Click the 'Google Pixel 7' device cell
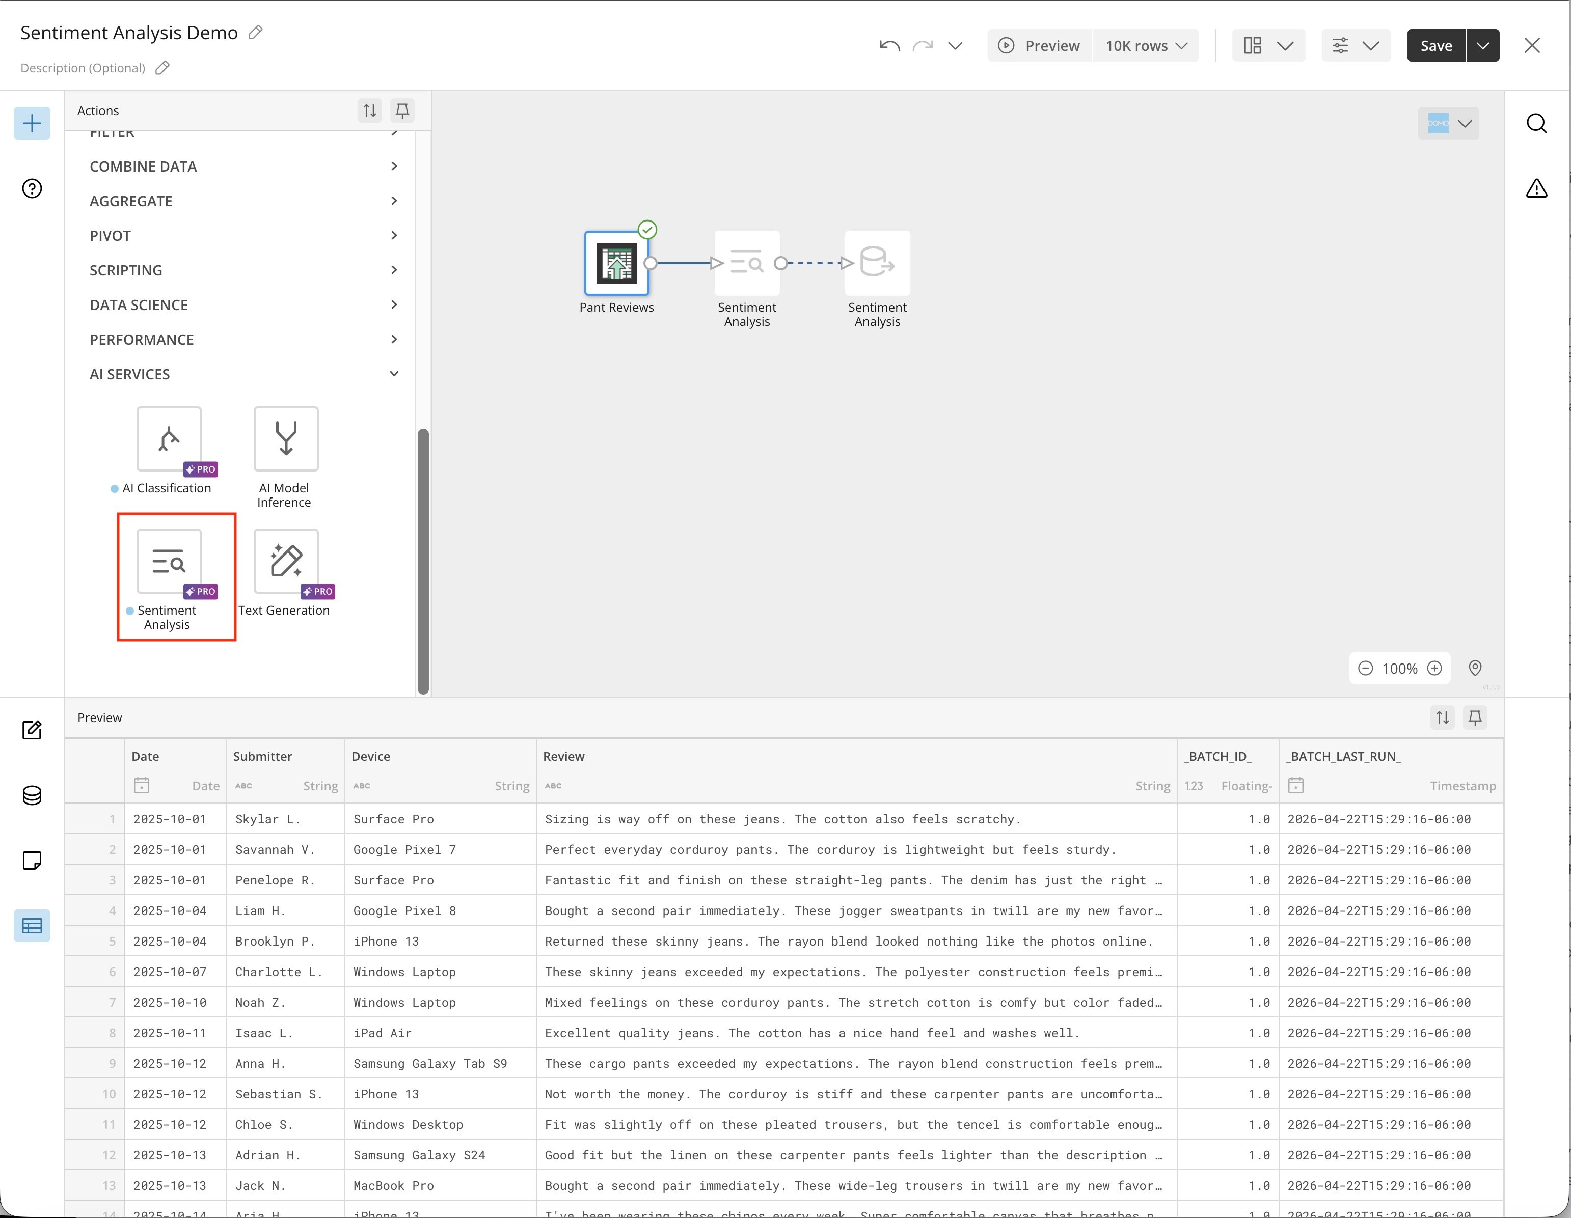1571x1218 pixels. (440, 849)
